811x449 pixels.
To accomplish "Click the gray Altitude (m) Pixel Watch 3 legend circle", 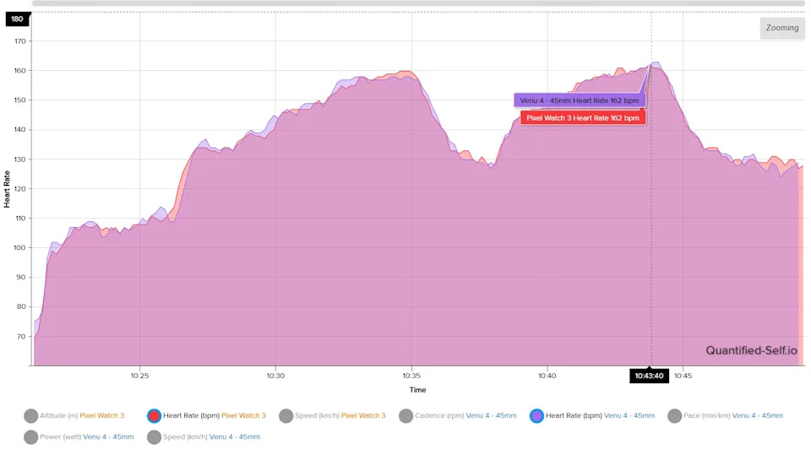I will tap(31, 415).
